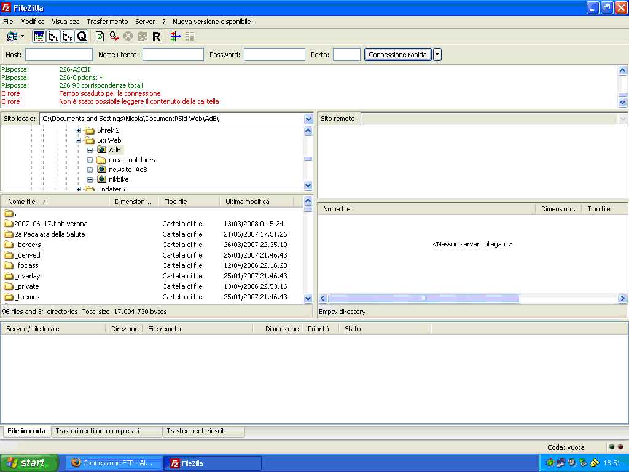This screenshot has width=629, height=472.
Task: Switch to Connessione FTP Firefox taskbar window
Action: point(113,463)
